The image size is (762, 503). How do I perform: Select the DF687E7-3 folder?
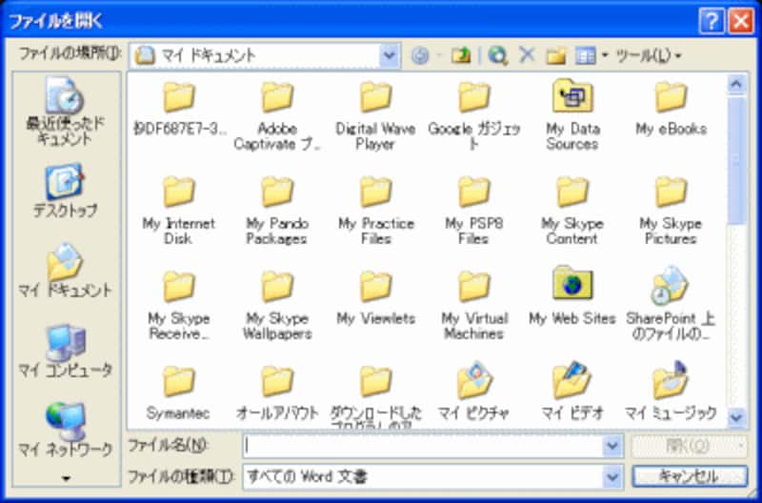(178, 109)
